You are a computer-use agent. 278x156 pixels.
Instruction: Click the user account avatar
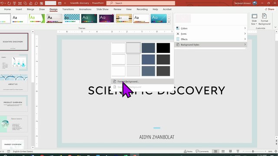click(x=255, y=3)
